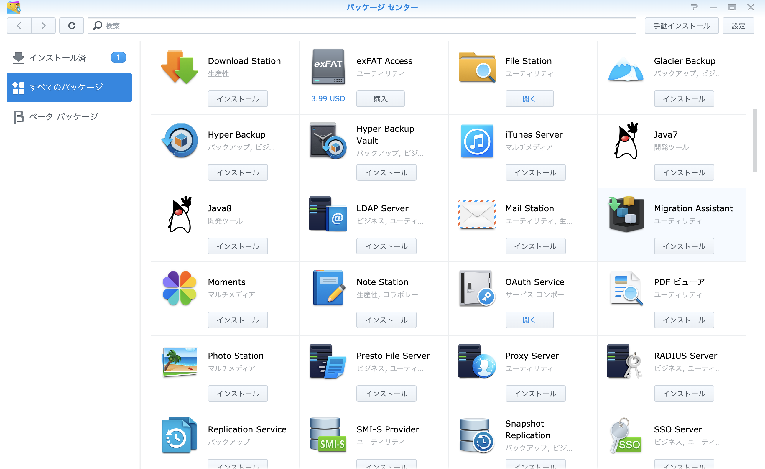Click the 3.99 USD price of exFAT Access
The width and height of the screenshot is (765, 469).
tap(328, 98)
